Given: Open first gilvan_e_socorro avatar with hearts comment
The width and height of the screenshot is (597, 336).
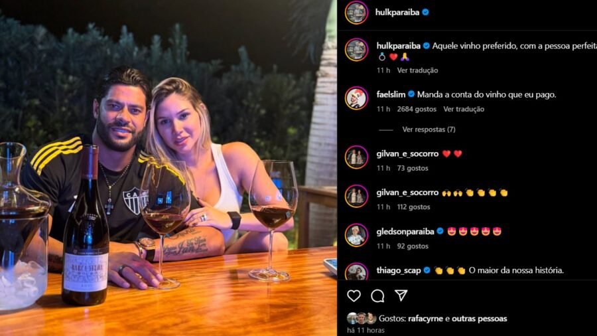Looking at the screenshot, I should coord(356,157).
